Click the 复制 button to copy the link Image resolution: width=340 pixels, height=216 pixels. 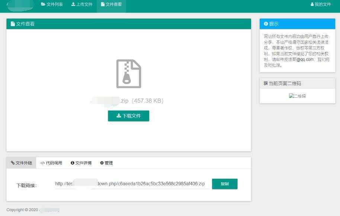[x=225, y=184]
